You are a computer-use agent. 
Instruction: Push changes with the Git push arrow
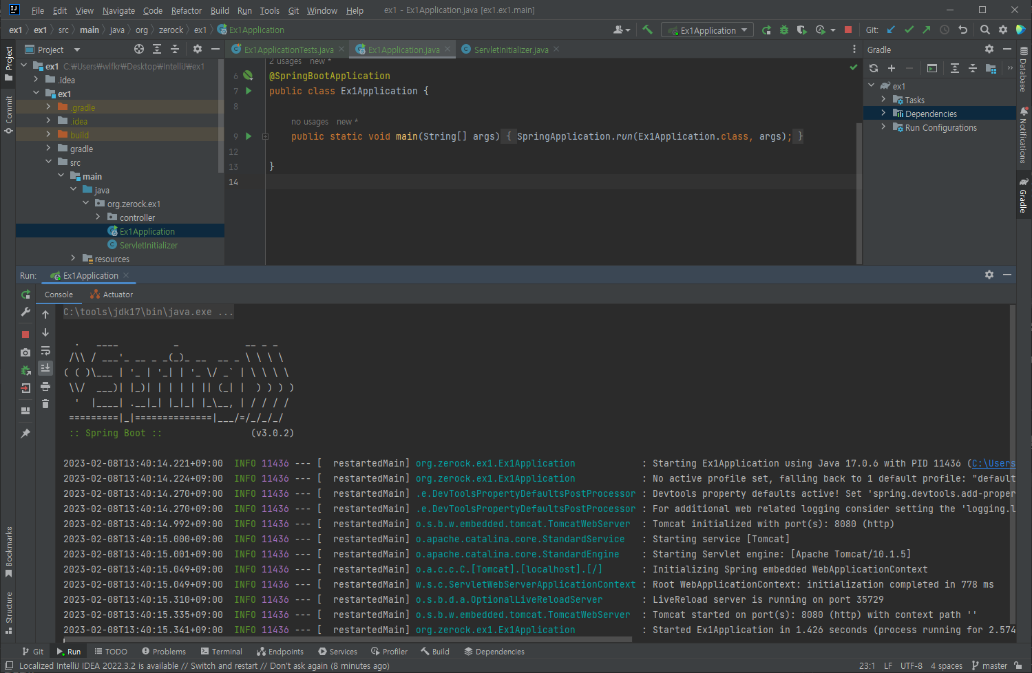(927, 30)
